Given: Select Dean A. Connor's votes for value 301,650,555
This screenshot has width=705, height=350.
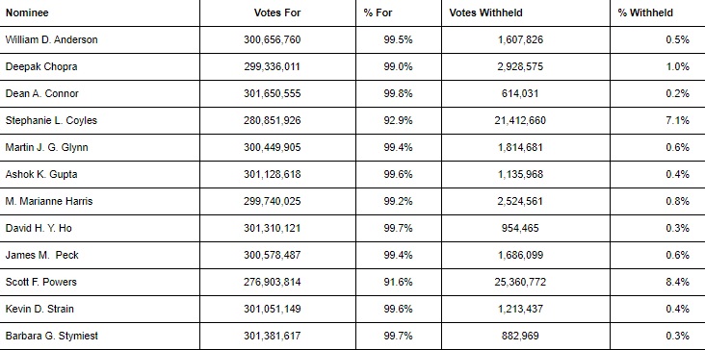Looking at the screenshot, I should (x=273, y=94).
